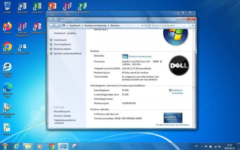Image resolution: width=240 pixels, height=150 pixels.
Task: Open the Dism++ folder icon
Action: [x=7, y=129]
